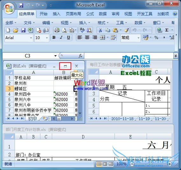This screenshot has width=181, height=170.
Task: Copy selection with the copy icon
Action: coord(108,30)
